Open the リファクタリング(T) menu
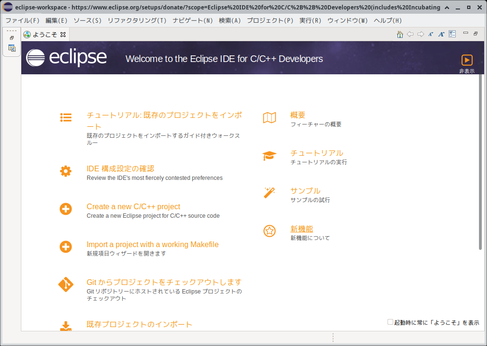 click(x=137, y=20)
